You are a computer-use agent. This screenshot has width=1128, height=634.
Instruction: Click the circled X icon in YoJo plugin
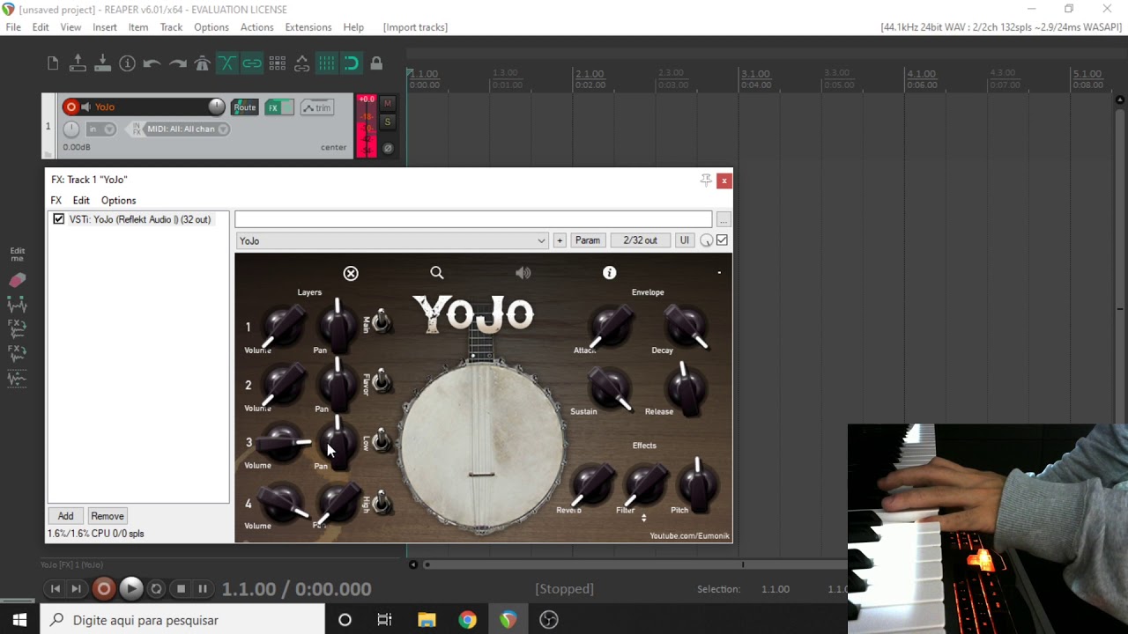351,273
